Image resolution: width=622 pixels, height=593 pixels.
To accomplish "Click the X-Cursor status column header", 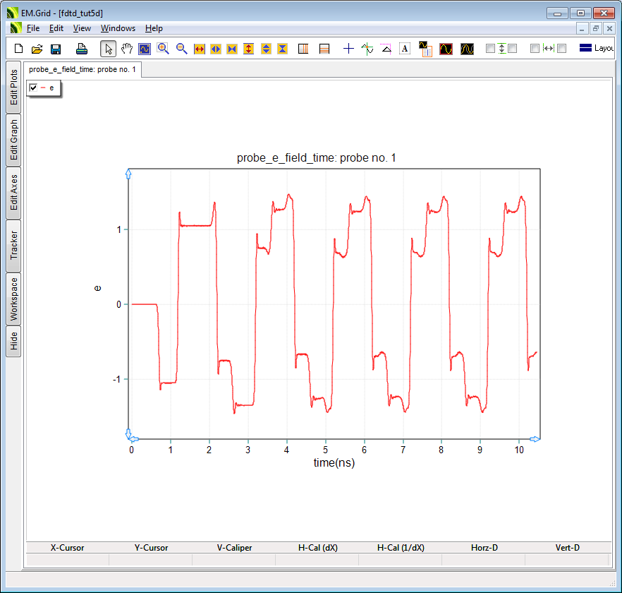I will pos(67,547).
